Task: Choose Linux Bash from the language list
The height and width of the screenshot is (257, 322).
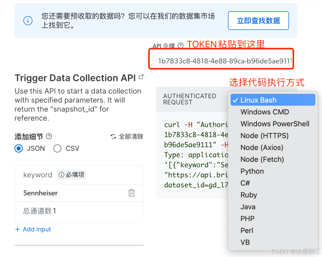Action: (273, 100)
